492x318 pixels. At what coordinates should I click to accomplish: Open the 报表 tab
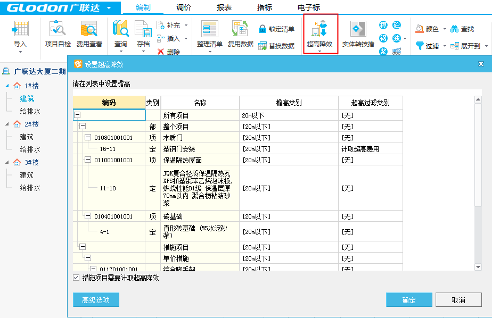coord(224,7)
